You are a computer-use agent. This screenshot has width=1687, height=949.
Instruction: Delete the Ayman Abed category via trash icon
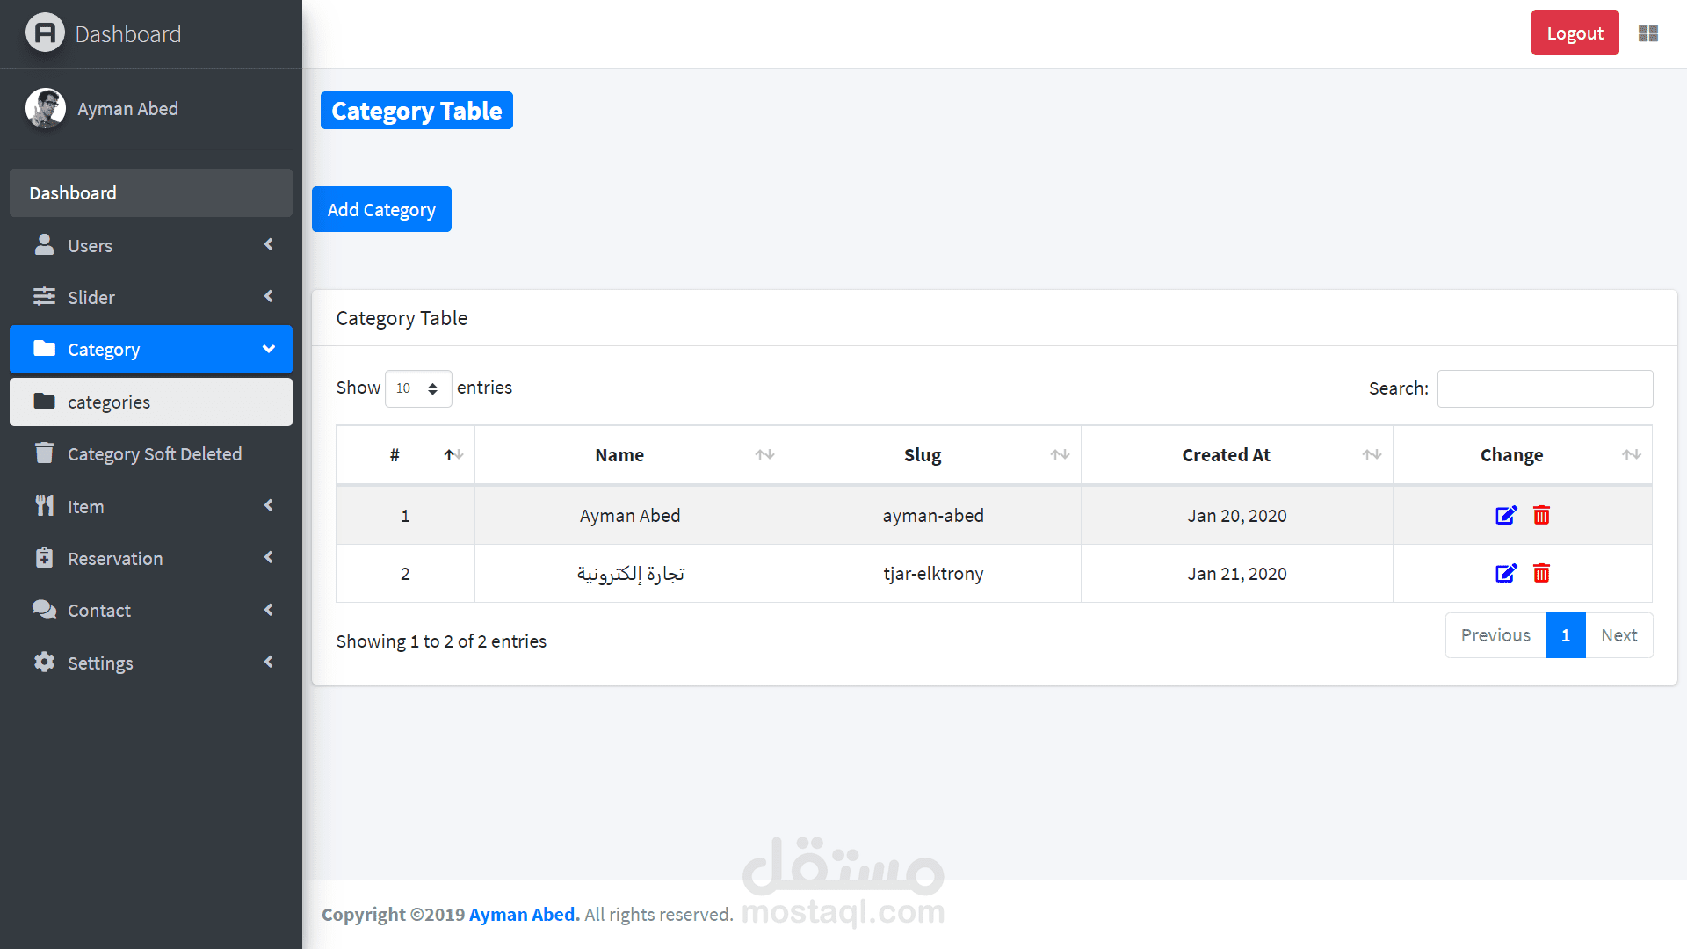1541,516
